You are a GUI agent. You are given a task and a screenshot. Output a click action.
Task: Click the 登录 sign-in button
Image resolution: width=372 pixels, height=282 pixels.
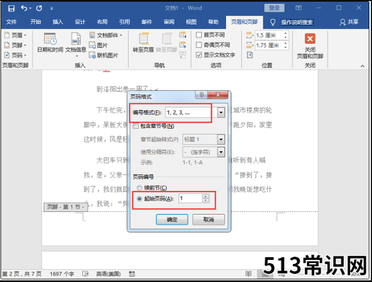click(x=274, y=8)
